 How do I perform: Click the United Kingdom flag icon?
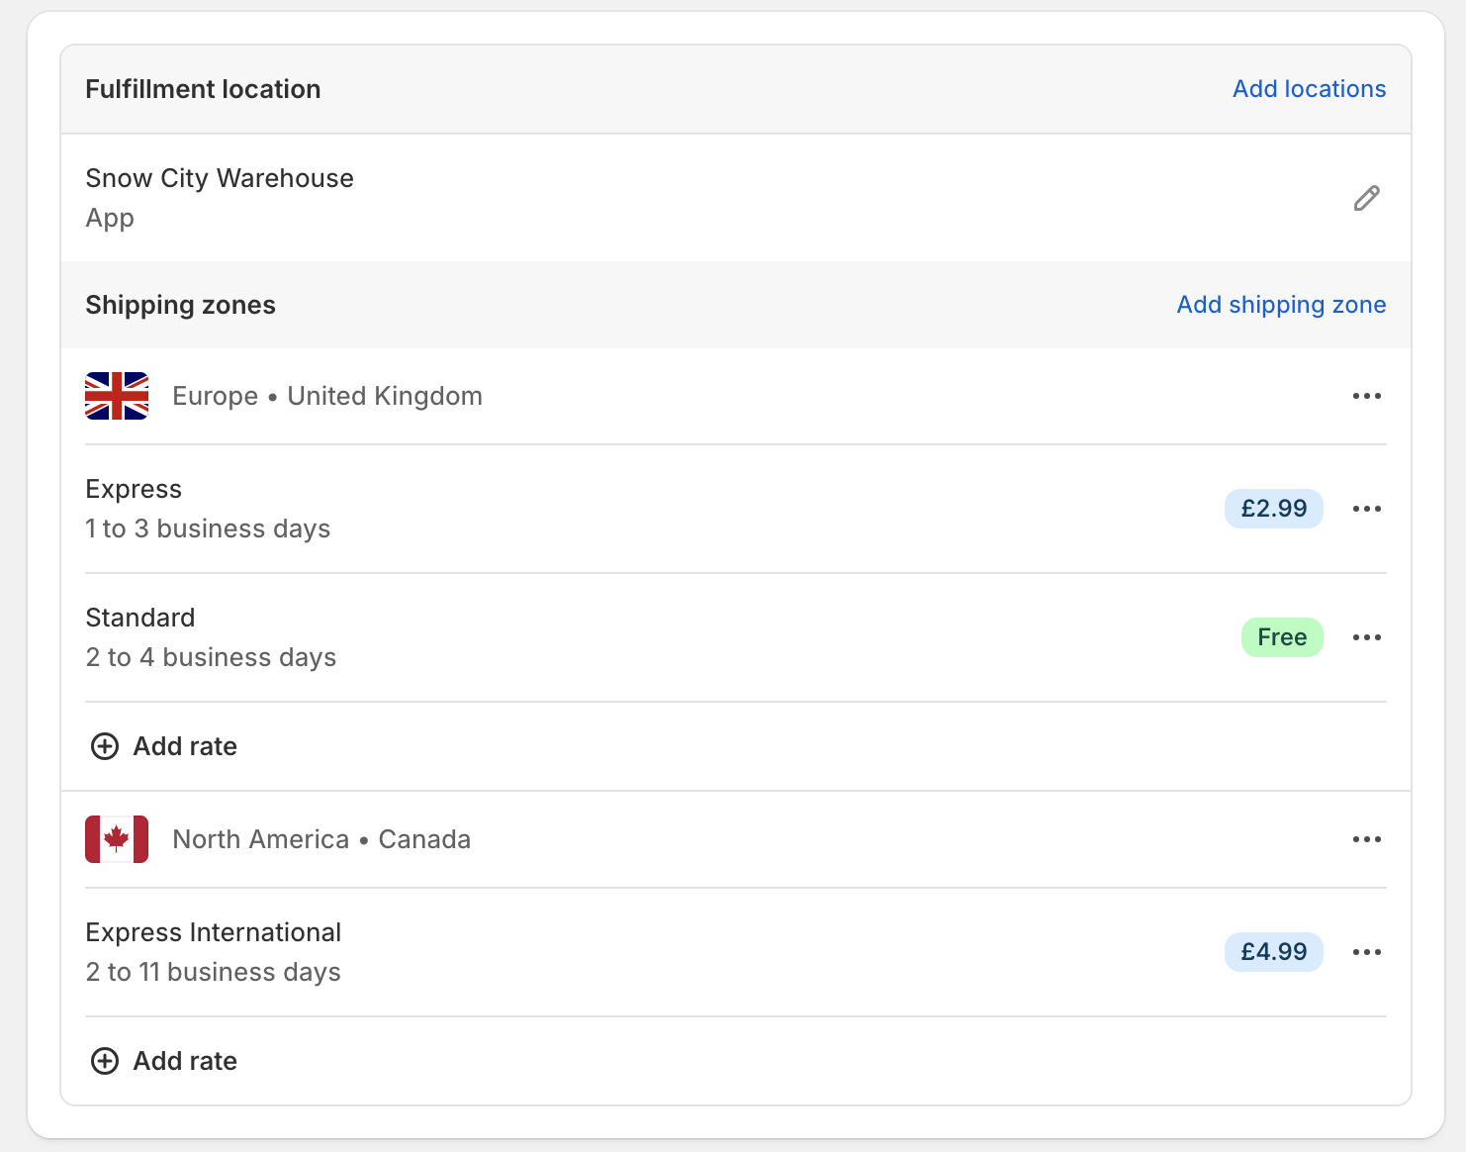117,396
